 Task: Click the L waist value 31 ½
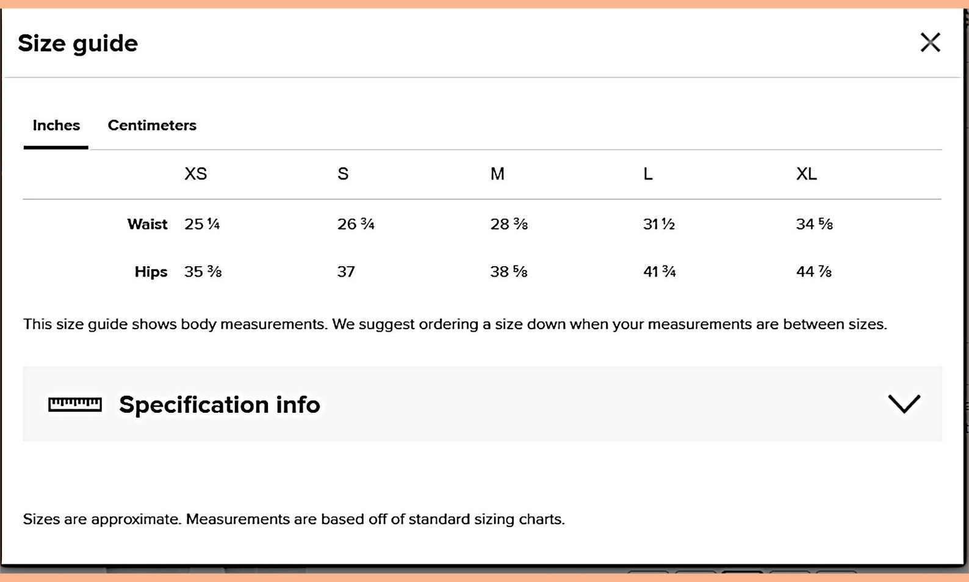[659, 224]
